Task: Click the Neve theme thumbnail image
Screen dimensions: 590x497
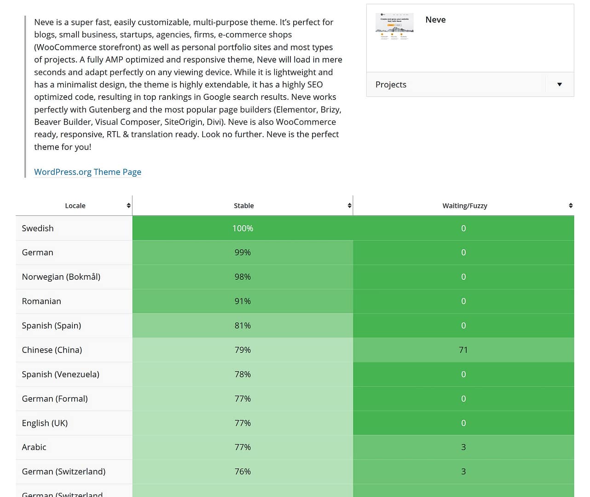Action: coord(394,26)
